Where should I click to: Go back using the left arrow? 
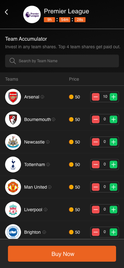(6, 12)
